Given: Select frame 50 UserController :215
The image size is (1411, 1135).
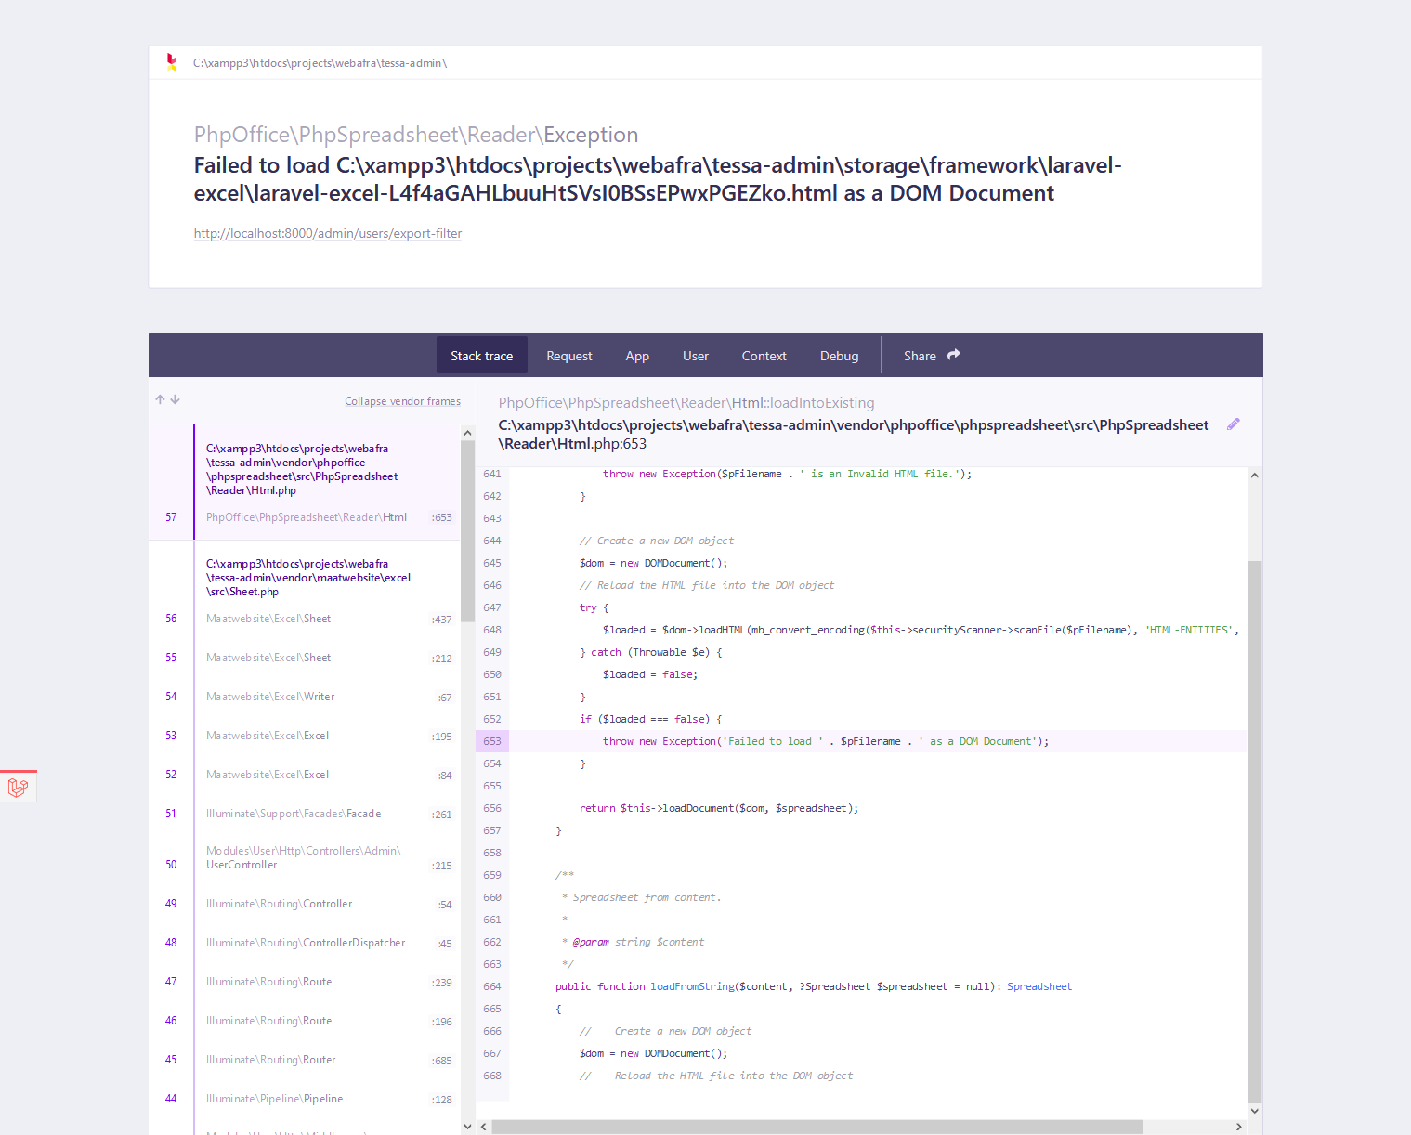Looking at the screenshot, I should [305, 858].
